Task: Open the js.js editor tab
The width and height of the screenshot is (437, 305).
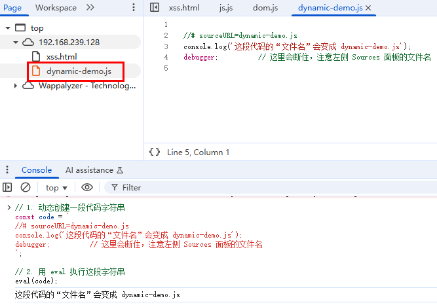Action: (226, 8)
